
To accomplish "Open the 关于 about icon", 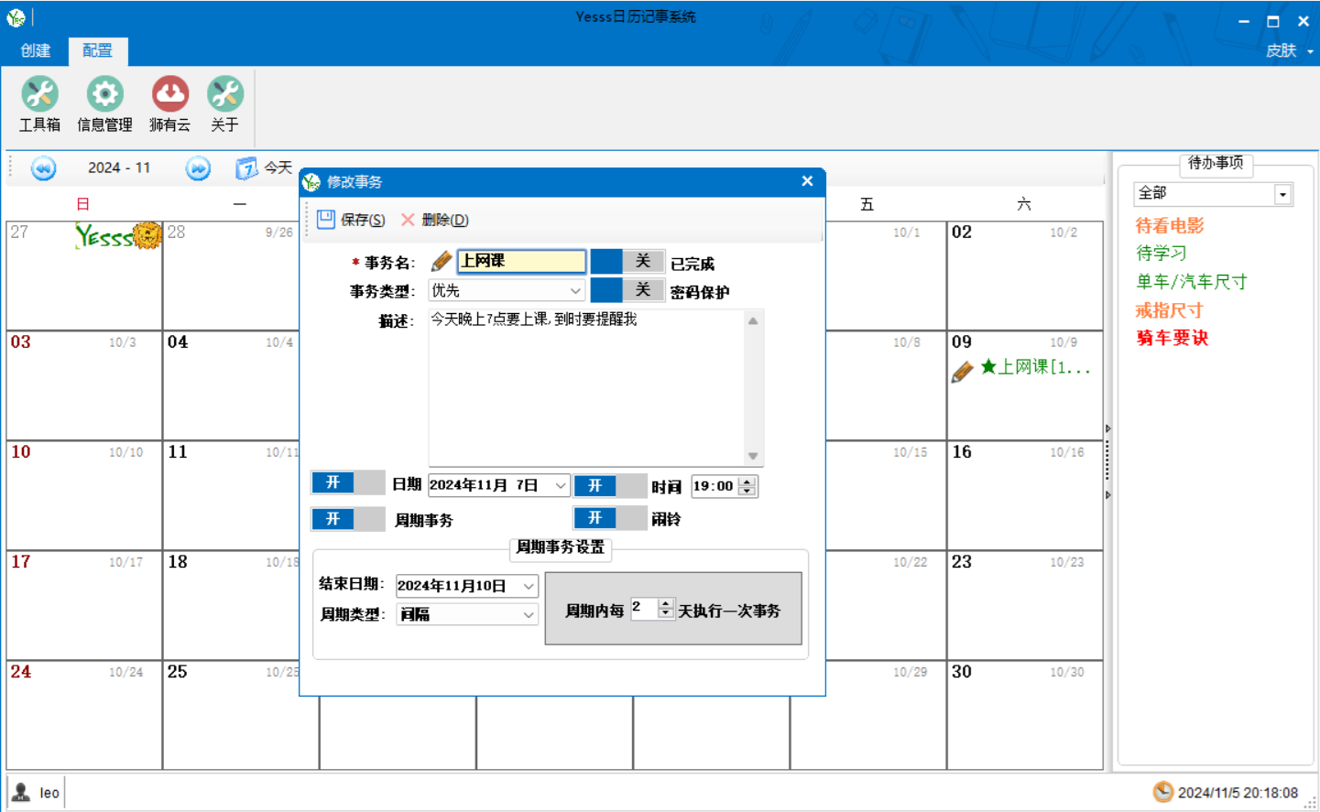I will click(224, 94).
